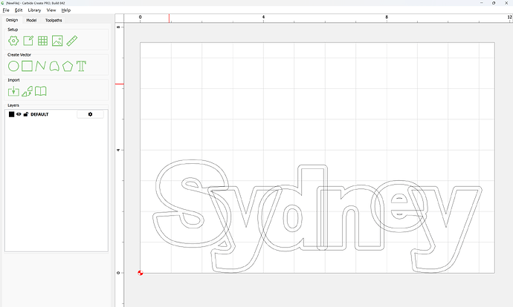Click the edit document icon in Setup
This screenshot has width=513, height=307.
28,41
